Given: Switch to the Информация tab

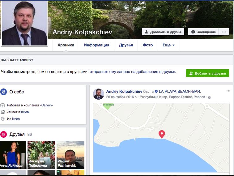Looking at the screenshot, I should (x=96, y=45).
